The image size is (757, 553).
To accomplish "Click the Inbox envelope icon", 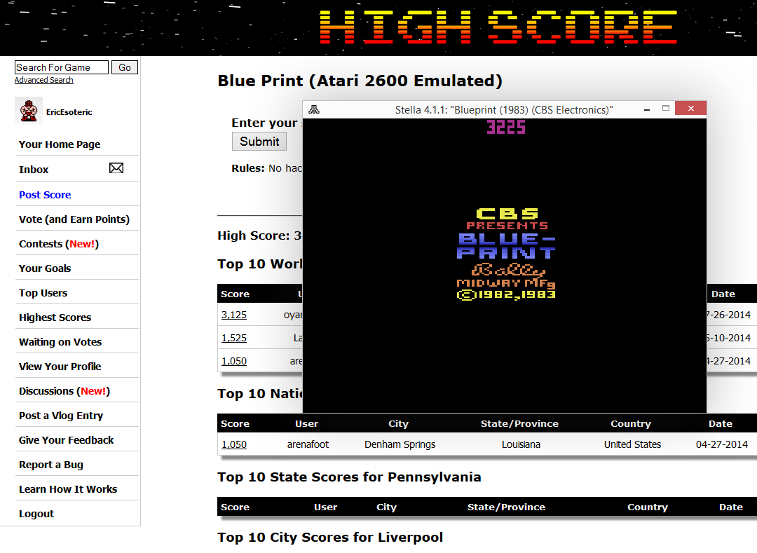I will coord(116,168).
